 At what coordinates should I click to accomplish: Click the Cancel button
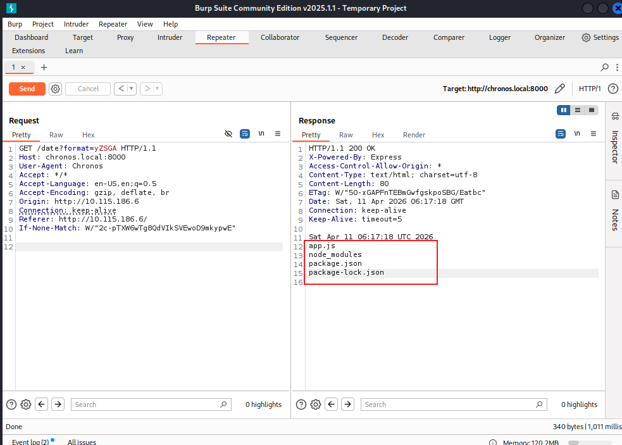88,89
